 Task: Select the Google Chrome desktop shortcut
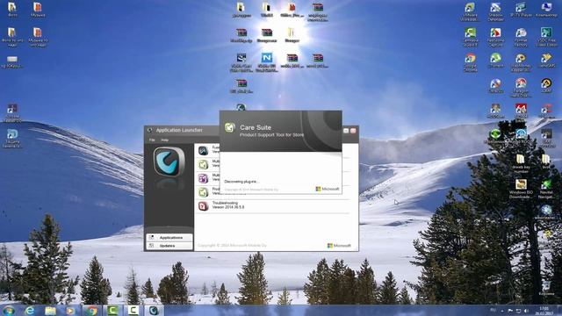click(471, 62)
